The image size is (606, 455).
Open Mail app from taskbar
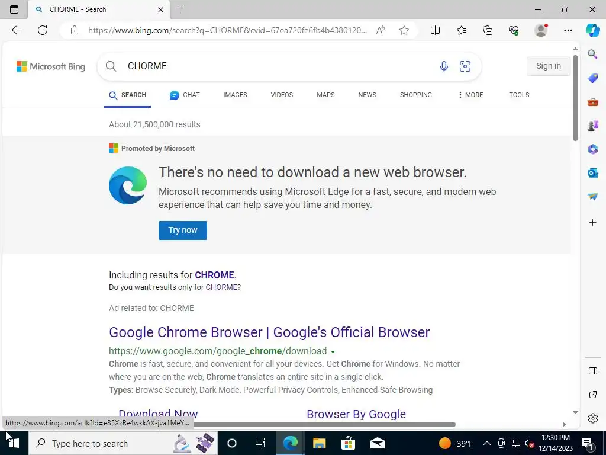[x=377, y=443]
